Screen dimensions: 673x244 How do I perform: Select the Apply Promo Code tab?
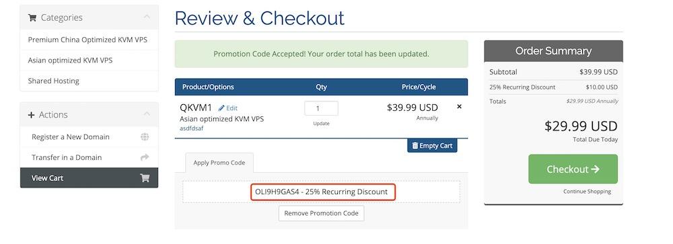(219, 163)
